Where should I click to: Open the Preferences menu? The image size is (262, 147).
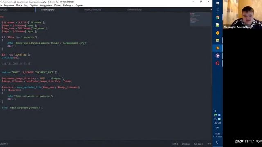point(68,5)
